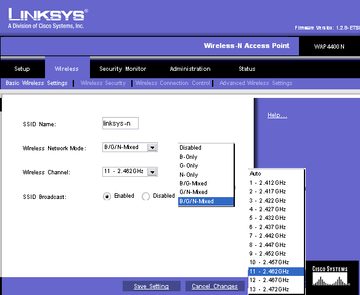Choose N-Only network mode

point(206,174)
